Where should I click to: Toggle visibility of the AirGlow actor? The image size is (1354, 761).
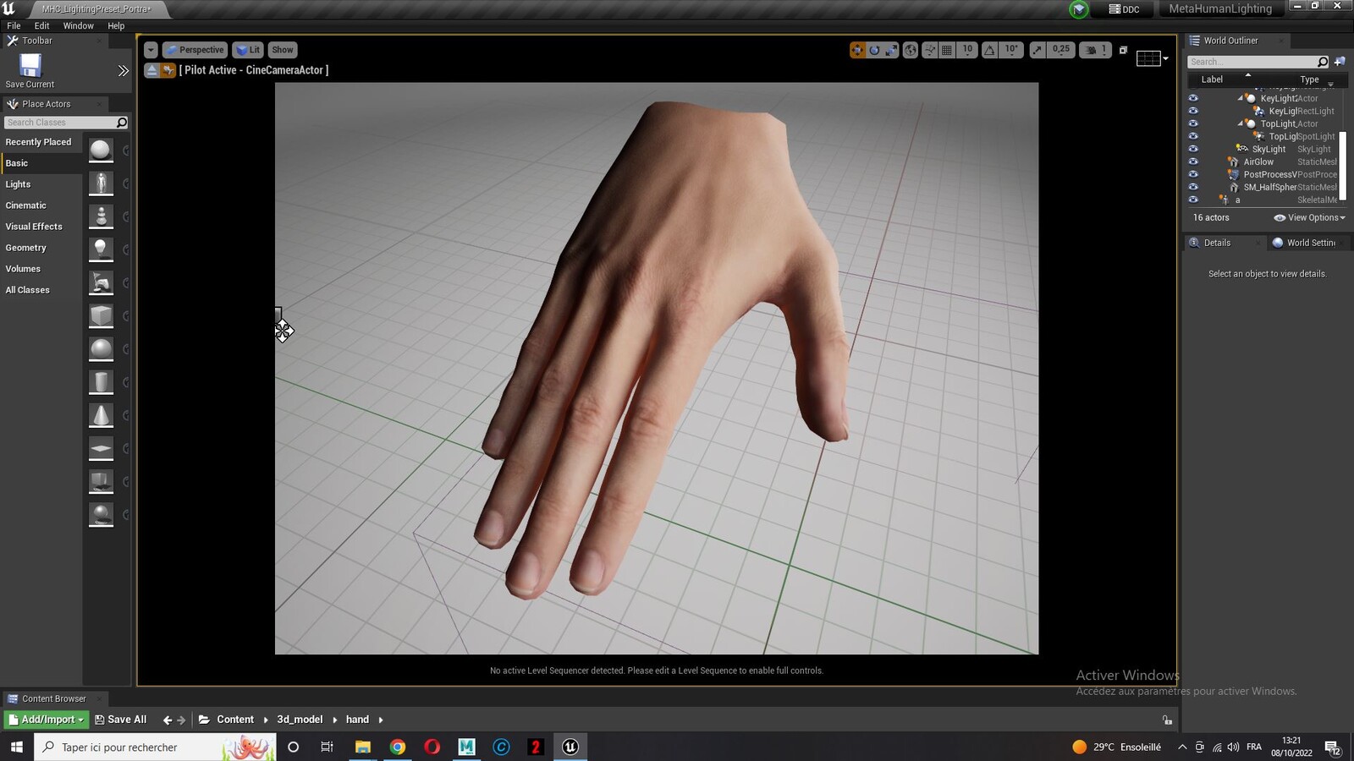[x=1193, y=162]
